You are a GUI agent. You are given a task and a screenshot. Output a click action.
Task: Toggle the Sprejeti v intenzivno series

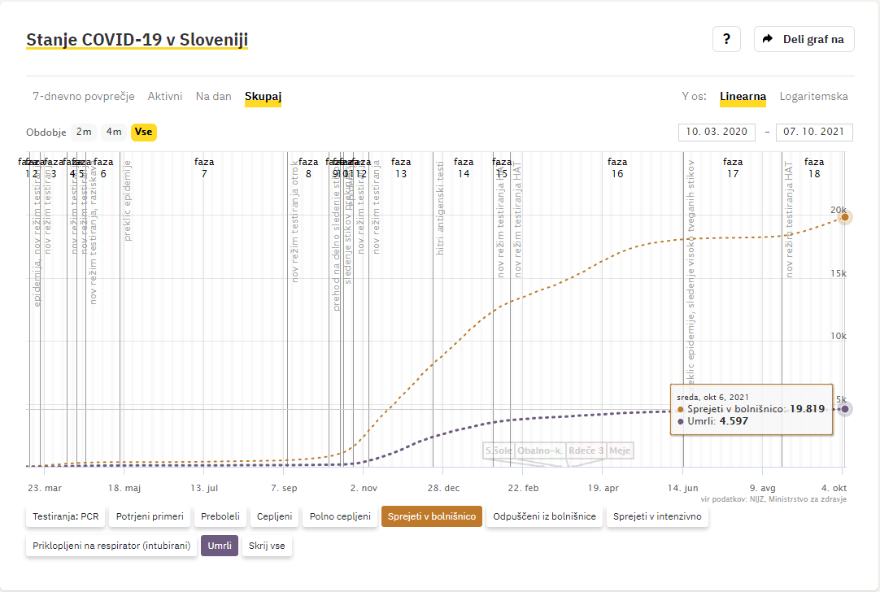click(x=657, y=516)
